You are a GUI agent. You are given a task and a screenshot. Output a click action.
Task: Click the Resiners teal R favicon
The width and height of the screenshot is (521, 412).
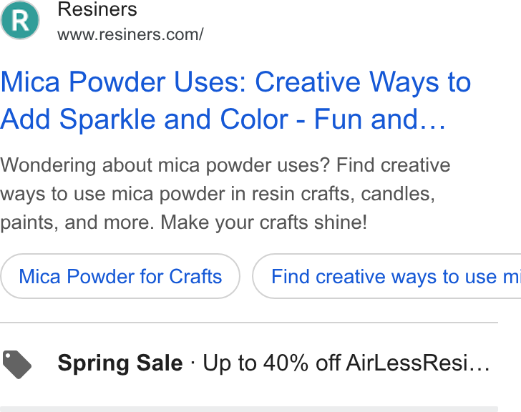[20, 20]
